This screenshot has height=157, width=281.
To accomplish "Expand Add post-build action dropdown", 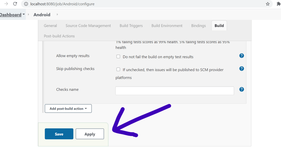I will [x=68, y=109].
